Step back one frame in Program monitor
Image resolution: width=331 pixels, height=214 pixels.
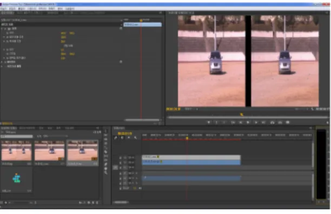(x=241, y=122)
